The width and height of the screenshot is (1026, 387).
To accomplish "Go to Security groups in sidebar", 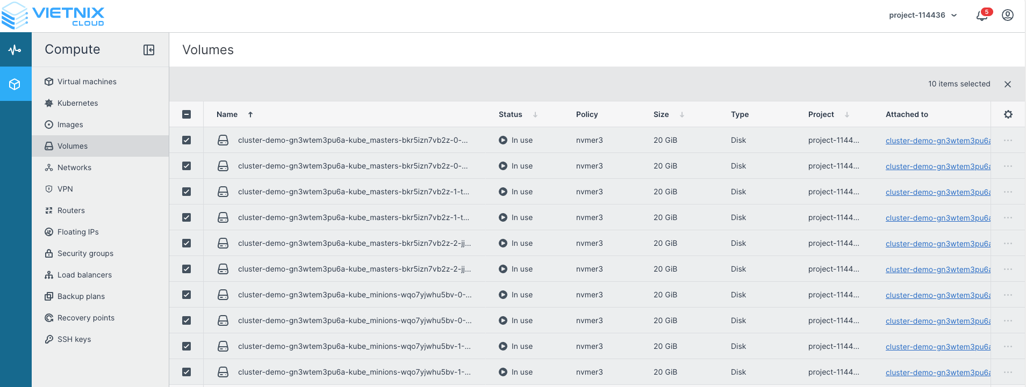I will (x=85, y=253).
